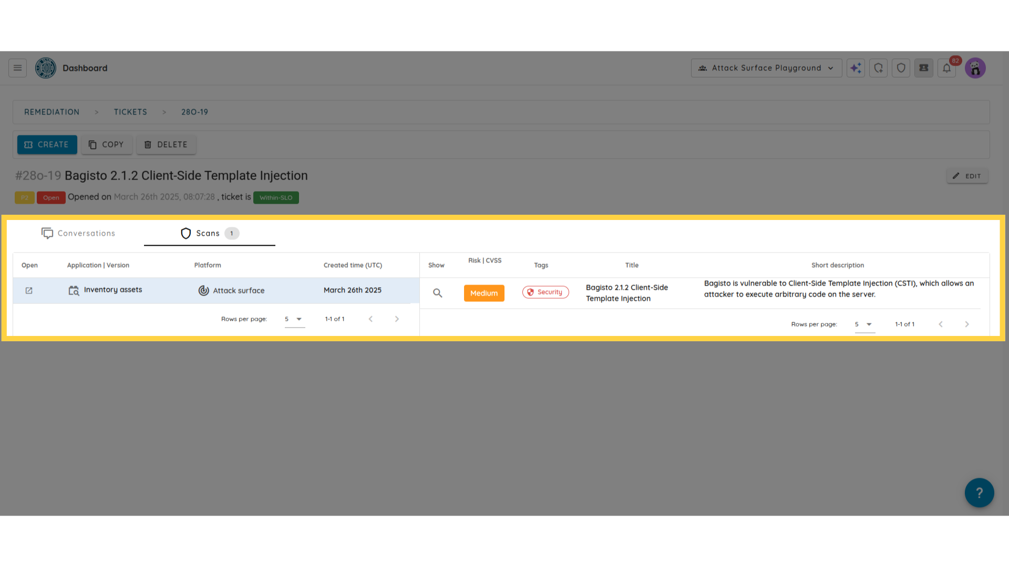
Task: Open the notifications bell
Action: pos(946,68)
